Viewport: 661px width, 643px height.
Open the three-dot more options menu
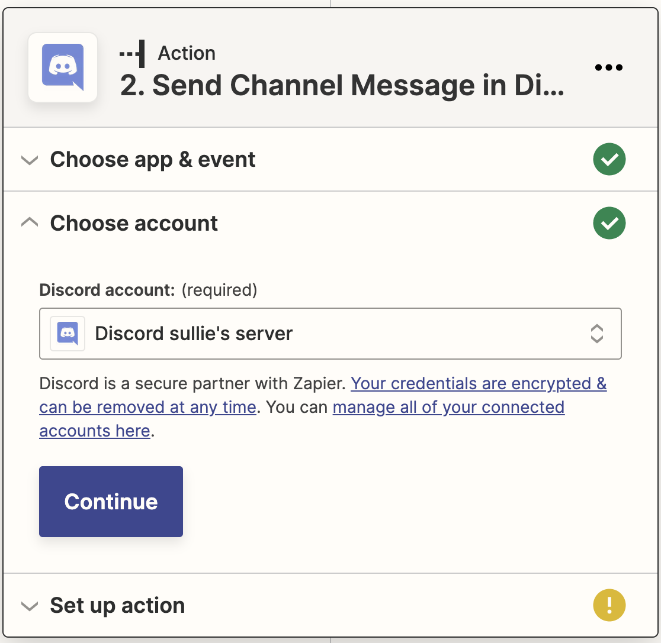click(x=609, y=67)
